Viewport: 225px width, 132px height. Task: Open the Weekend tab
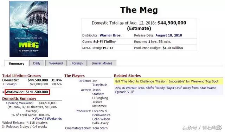(56, 63)
